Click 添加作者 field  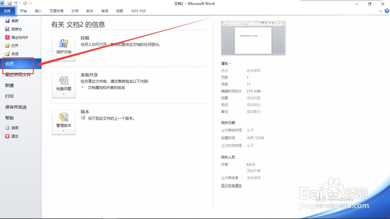pyautogui.click(x=254, y=171)
